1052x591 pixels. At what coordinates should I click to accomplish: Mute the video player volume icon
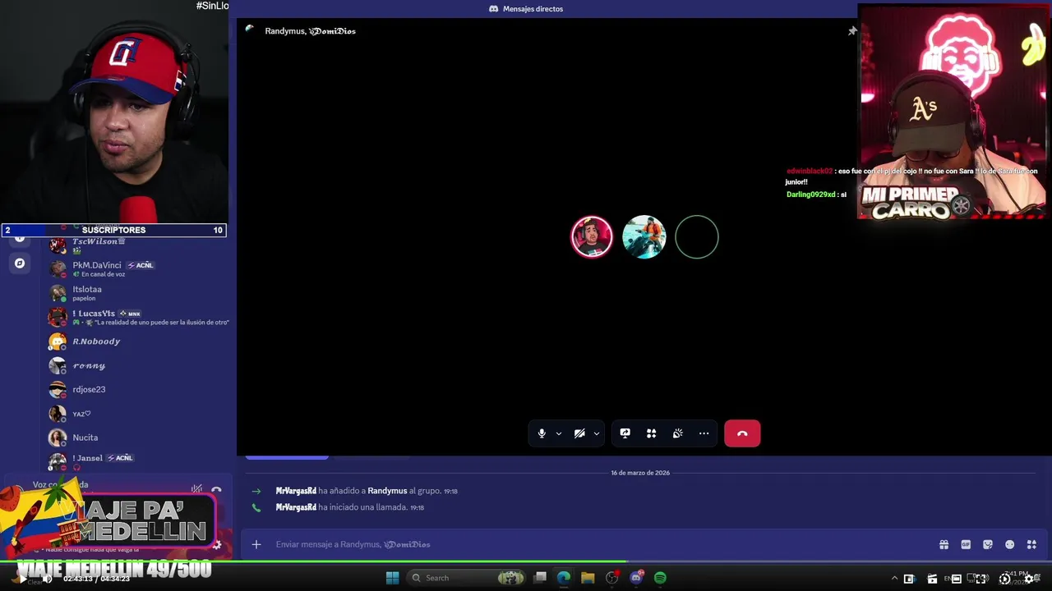click(48, 579)
